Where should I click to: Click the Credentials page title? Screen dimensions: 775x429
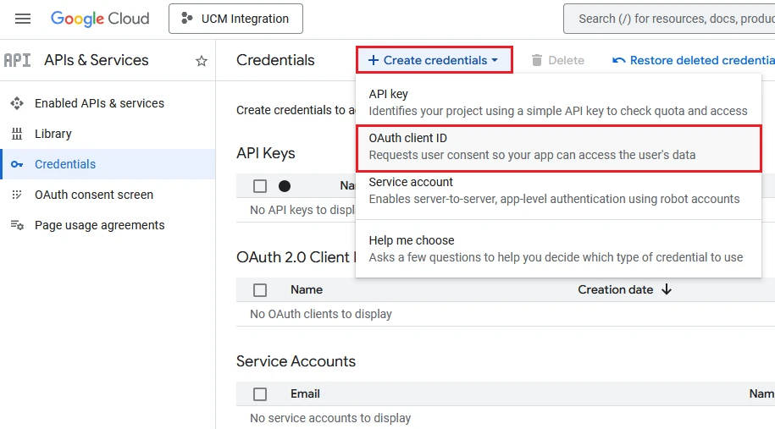[x=275, y=60]
